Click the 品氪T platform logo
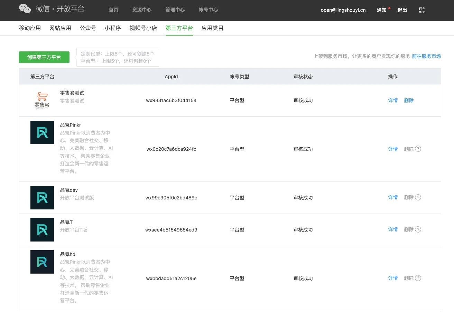 [42, 230]
